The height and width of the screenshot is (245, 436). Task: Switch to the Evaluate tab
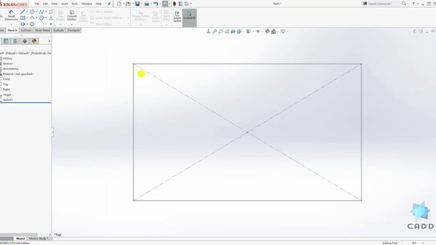[59, 30]
